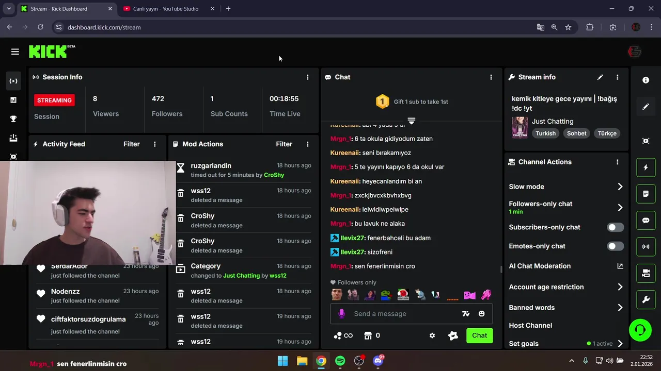The height and width of the screenshot is (371, 661).
Task: Expand Slow mode settings
Action: pos(620,187)
